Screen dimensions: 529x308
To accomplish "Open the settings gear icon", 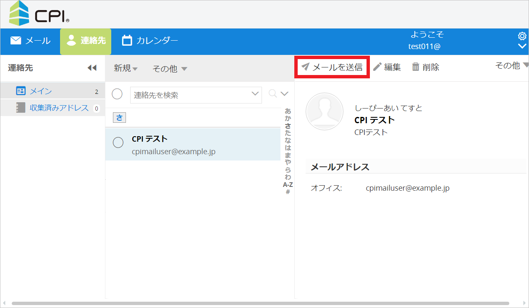I will (522, 36).
